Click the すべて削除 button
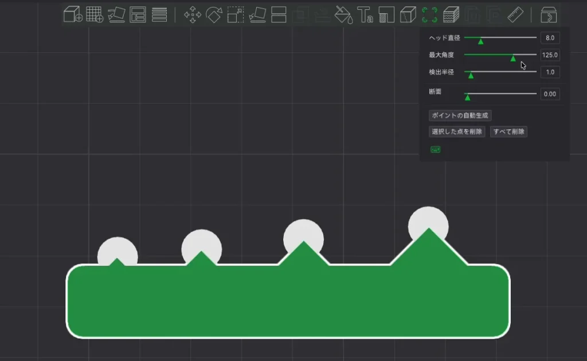The width and height of the screenshot is (587, 361). click(508, 131)
